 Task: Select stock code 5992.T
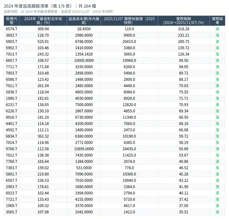point(11,48)
